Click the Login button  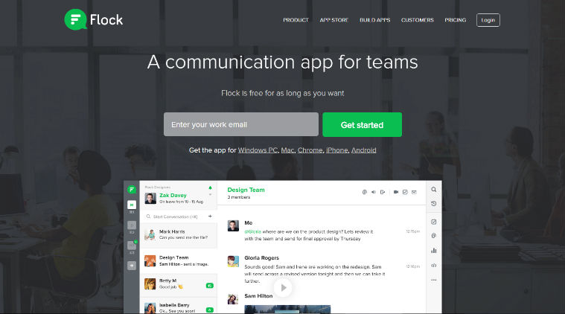[x=488, y=20]
